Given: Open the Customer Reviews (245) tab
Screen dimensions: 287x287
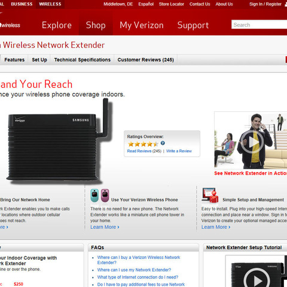Looking at the screenshot, I should [145, 60].
